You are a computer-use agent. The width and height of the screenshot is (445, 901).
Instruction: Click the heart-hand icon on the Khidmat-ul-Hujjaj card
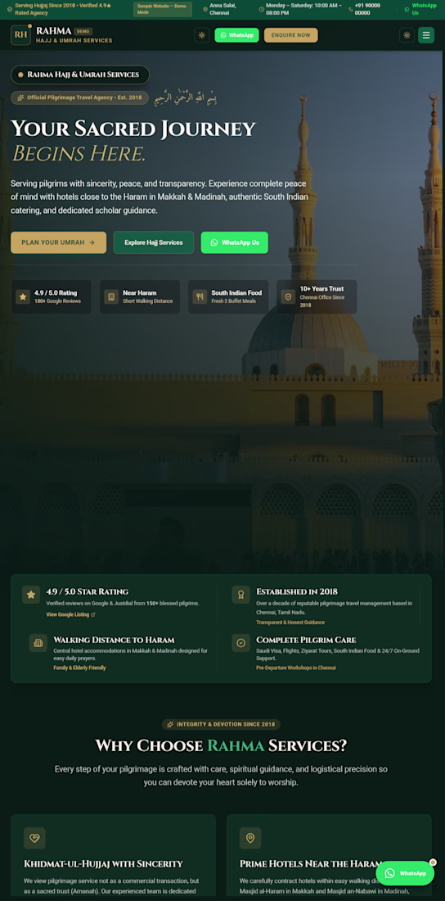coord(34,839)
